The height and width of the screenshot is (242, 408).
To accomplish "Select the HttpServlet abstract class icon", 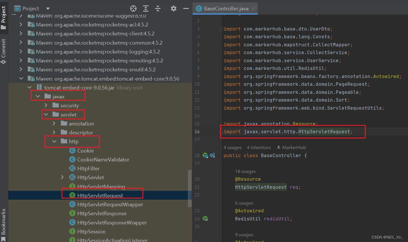I will pyautogui.click(x=73, y=177).
